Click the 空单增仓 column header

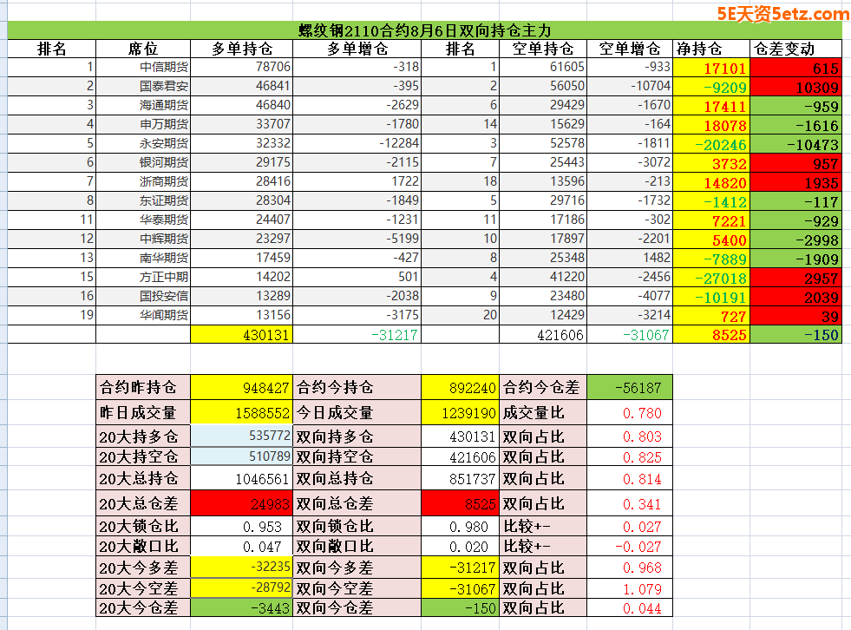(630, 49)
